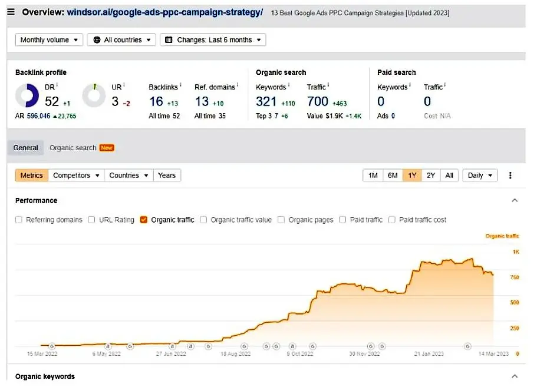Click the 16 backlinks count link

(156, 102)
